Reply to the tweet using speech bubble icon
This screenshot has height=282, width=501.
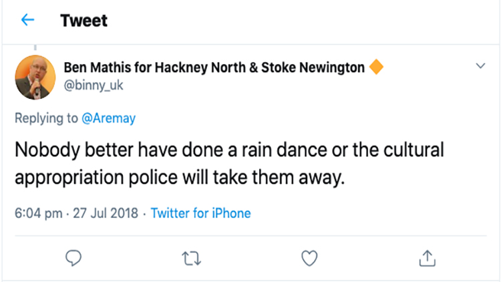coord(74,257)
